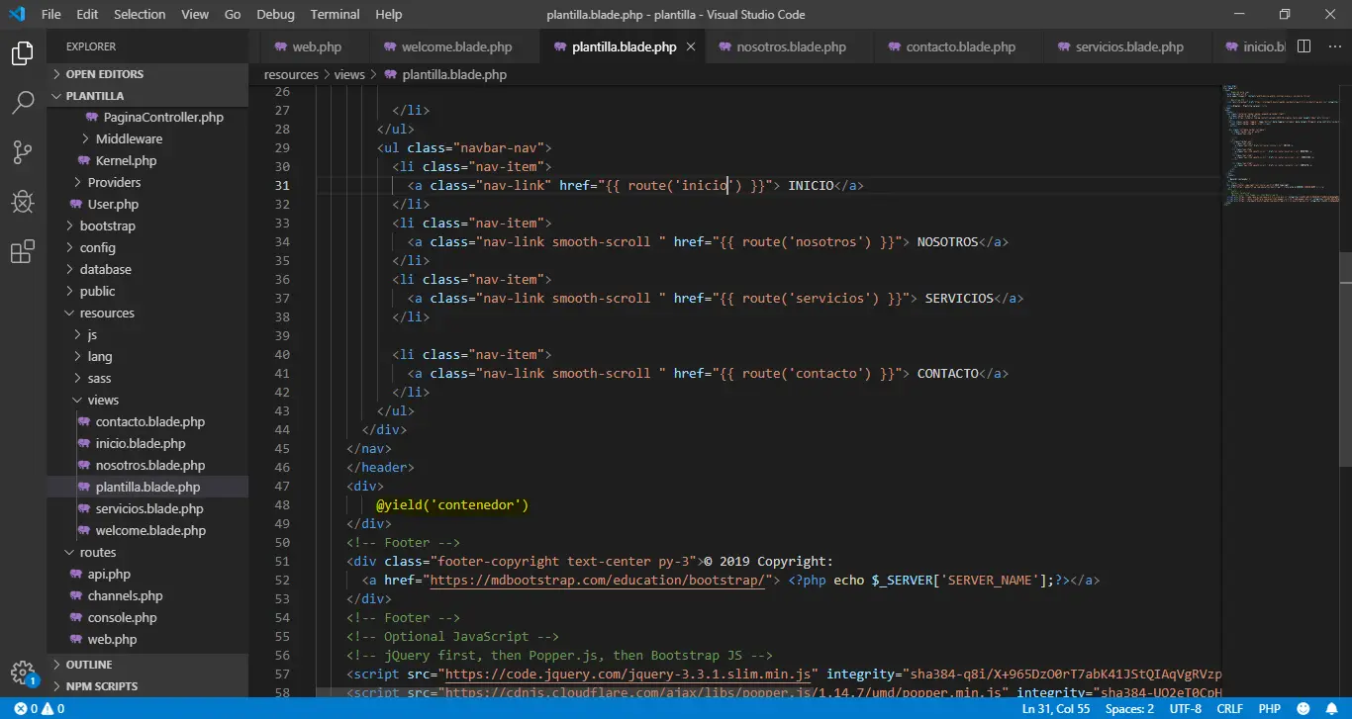Expand the Providers folder
Image resolution: width=1352 pixels, height=719 pixels.
click(x=115, y=182)
